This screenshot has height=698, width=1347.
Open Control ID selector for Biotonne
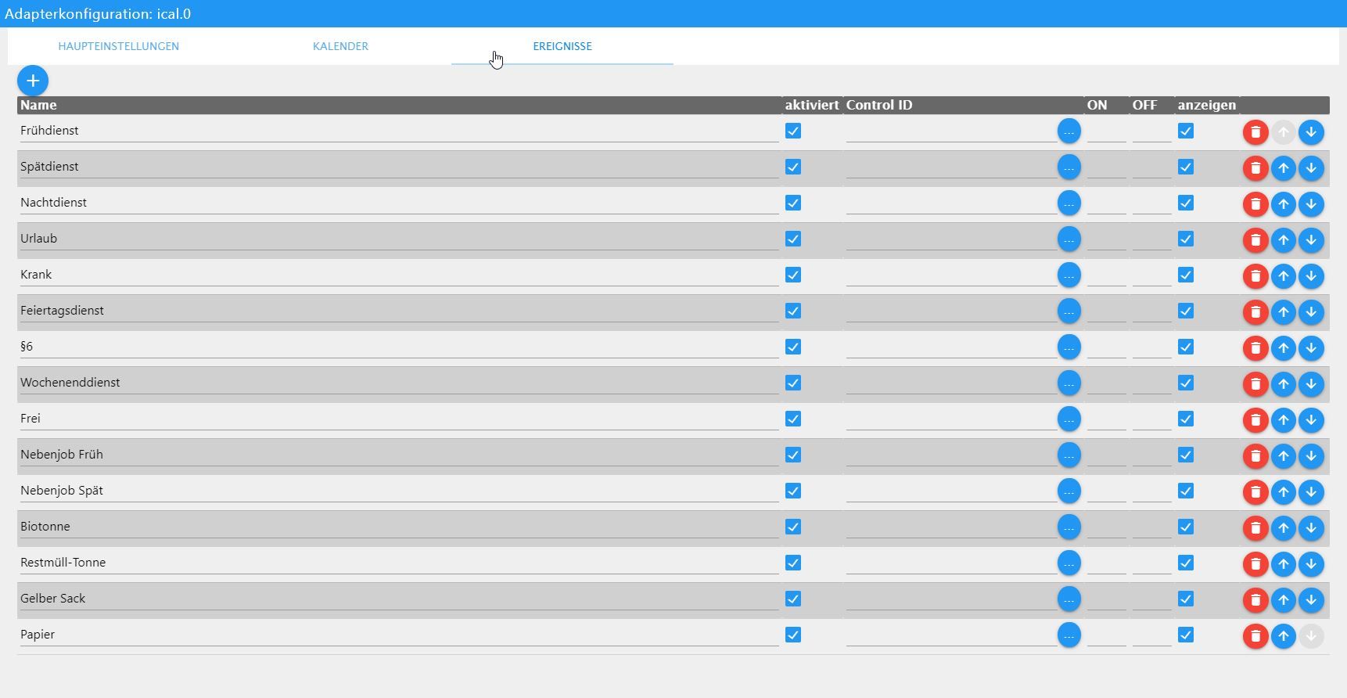pos(1069,527)
